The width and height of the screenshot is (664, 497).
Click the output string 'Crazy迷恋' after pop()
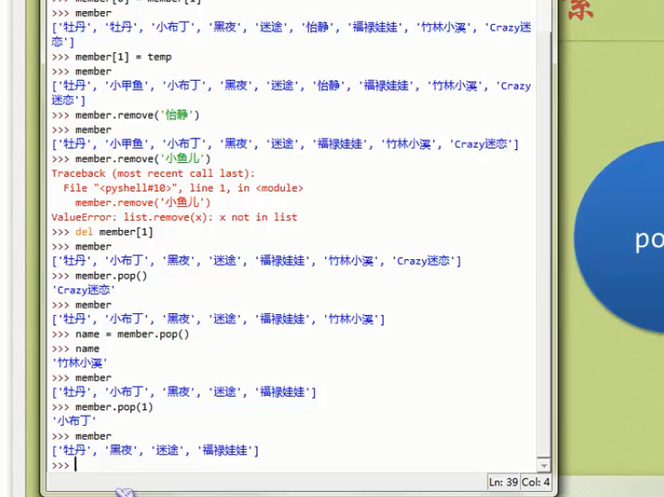(x=83, y=290)
